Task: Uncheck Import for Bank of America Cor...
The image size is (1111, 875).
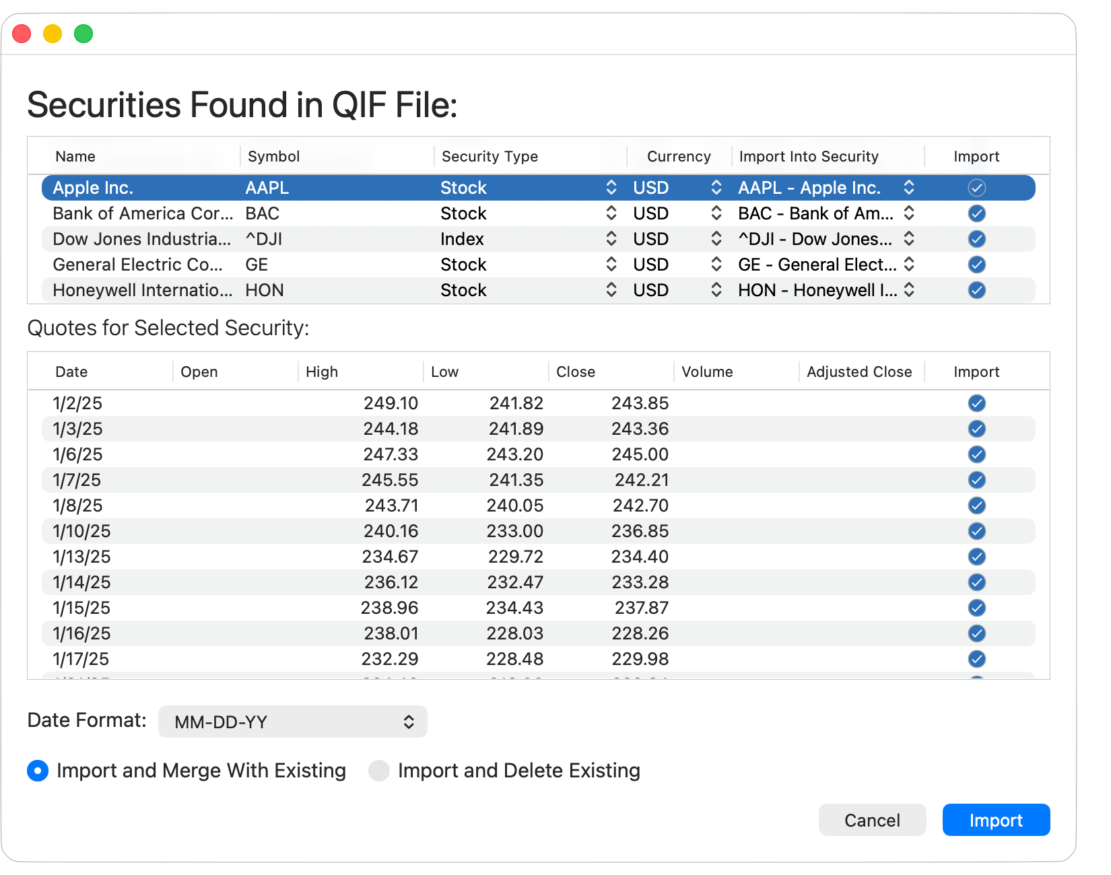Action: pos(977,213)
